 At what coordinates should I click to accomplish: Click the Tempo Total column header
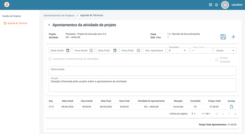pyautogui.click(x=214, y=101)
